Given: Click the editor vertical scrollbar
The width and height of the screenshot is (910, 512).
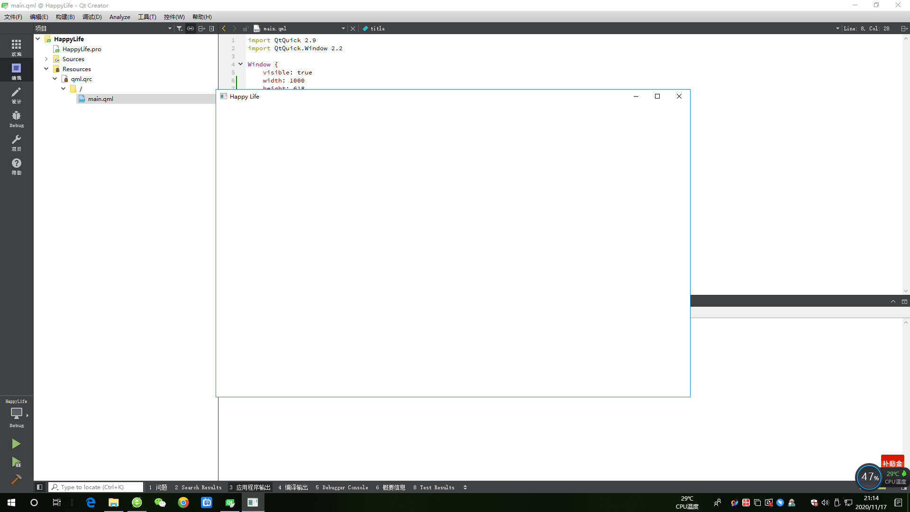Looking at the screenshot, I should pyautogui.click(x=906, y=166).
